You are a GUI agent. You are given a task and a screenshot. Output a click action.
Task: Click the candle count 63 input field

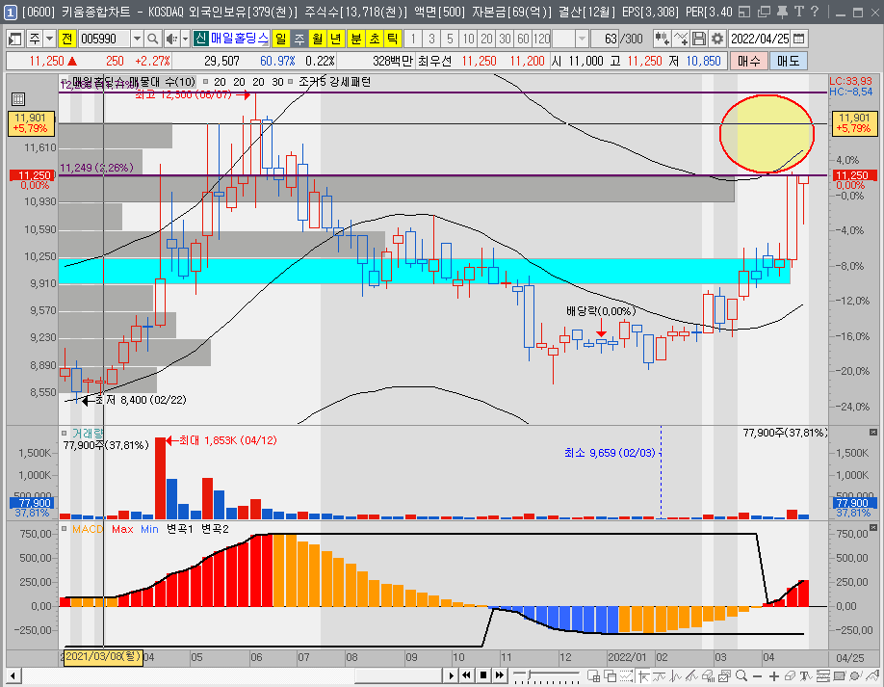click(606, 39)
